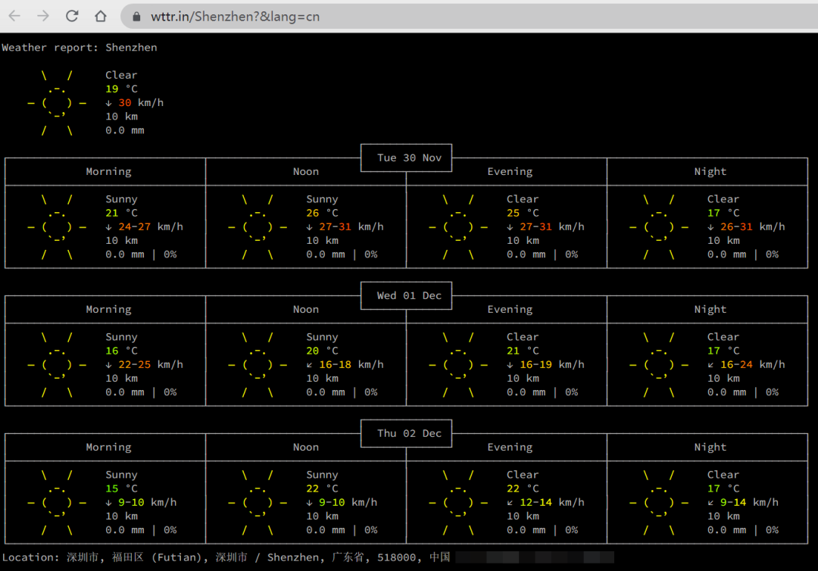Click the current 'Clear' condition text at the top
This screenshot has width=818, height=571.
[x=121, y=75]
